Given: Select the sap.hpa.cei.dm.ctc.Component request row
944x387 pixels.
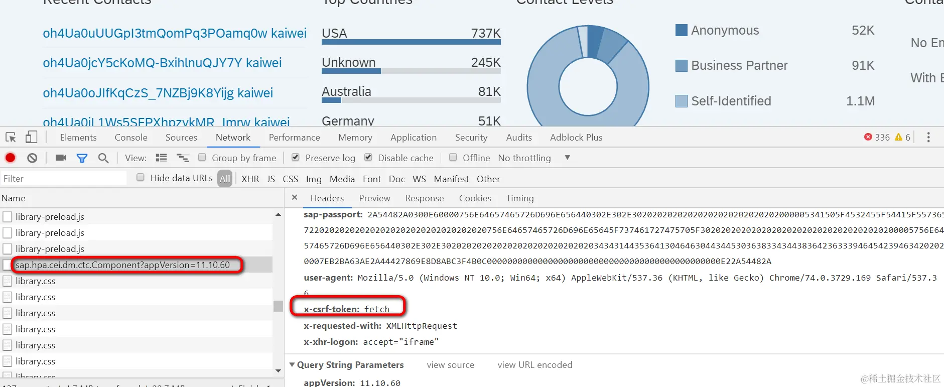Looking at the screenshot, I should [x=137, y=265].
